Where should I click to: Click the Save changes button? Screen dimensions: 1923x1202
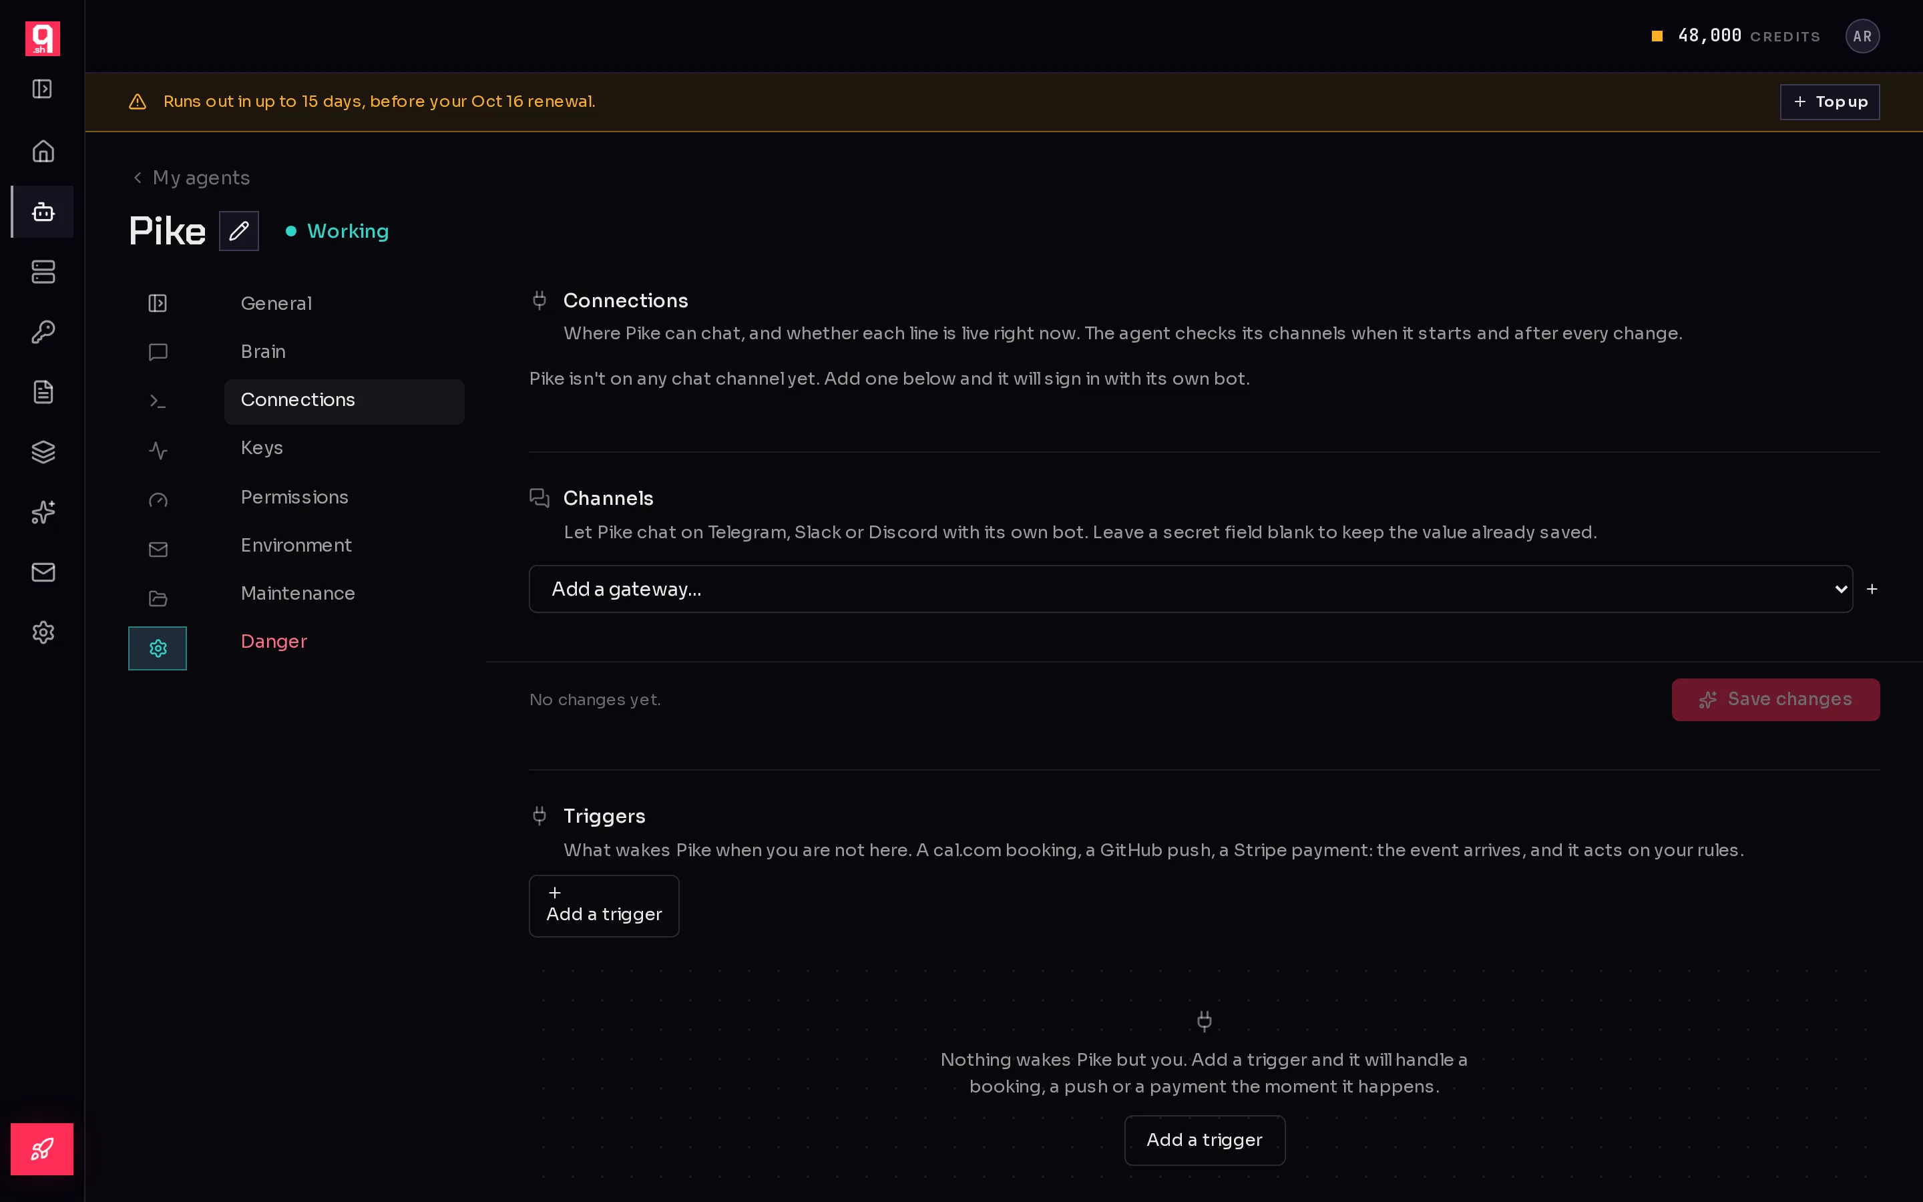(x=1775, y=700)
